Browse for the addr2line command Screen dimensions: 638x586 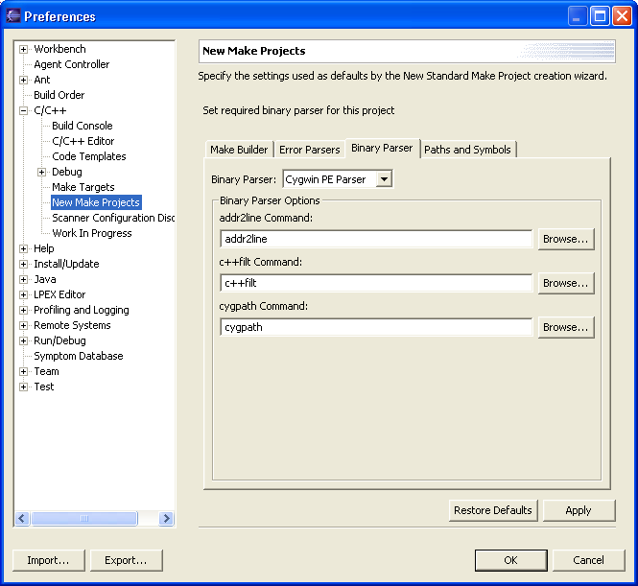(x=566, y=239)
